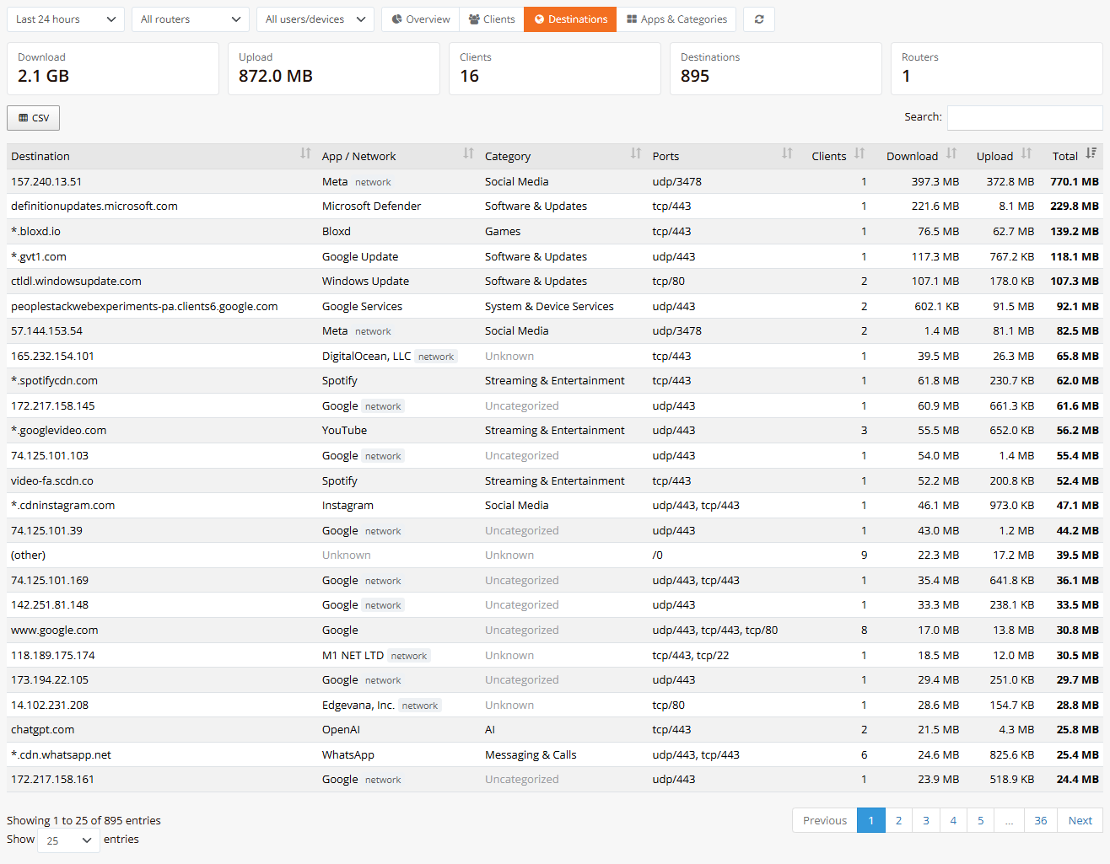Click the network tag next to M1 NET LTD
This screenshot has height=864, width=1110.
tap(409, 656)
